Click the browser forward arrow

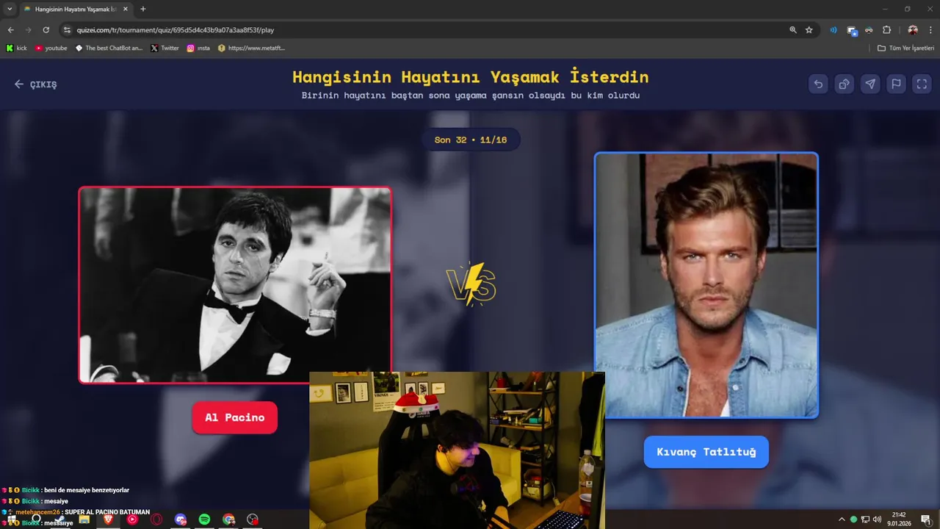click(28, 30)
